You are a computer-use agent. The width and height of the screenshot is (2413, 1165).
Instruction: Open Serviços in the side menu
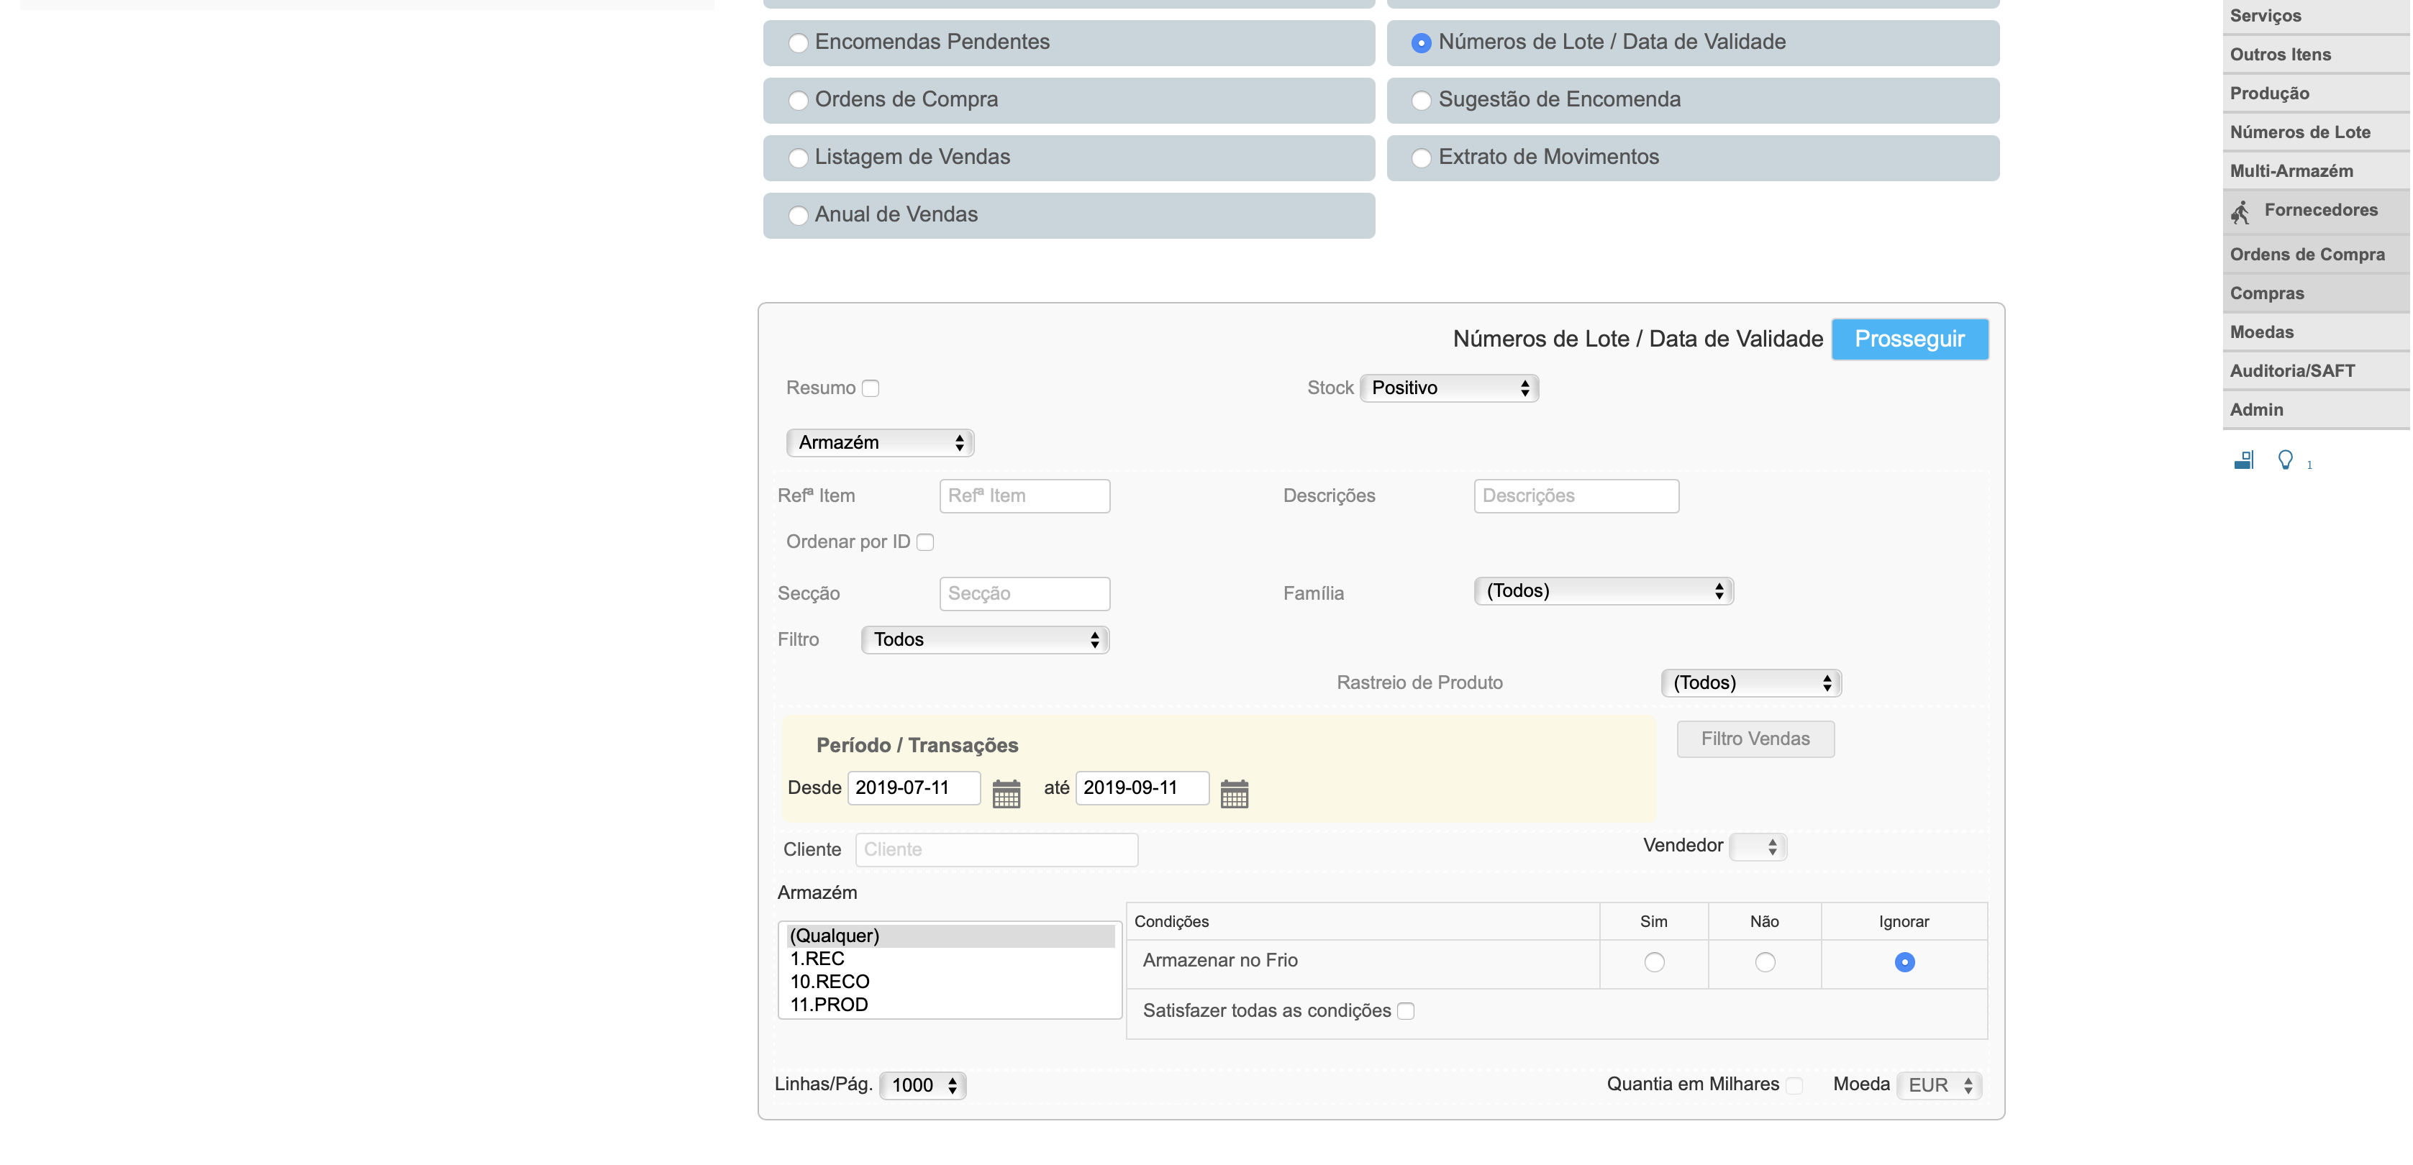coord(2316,16)
